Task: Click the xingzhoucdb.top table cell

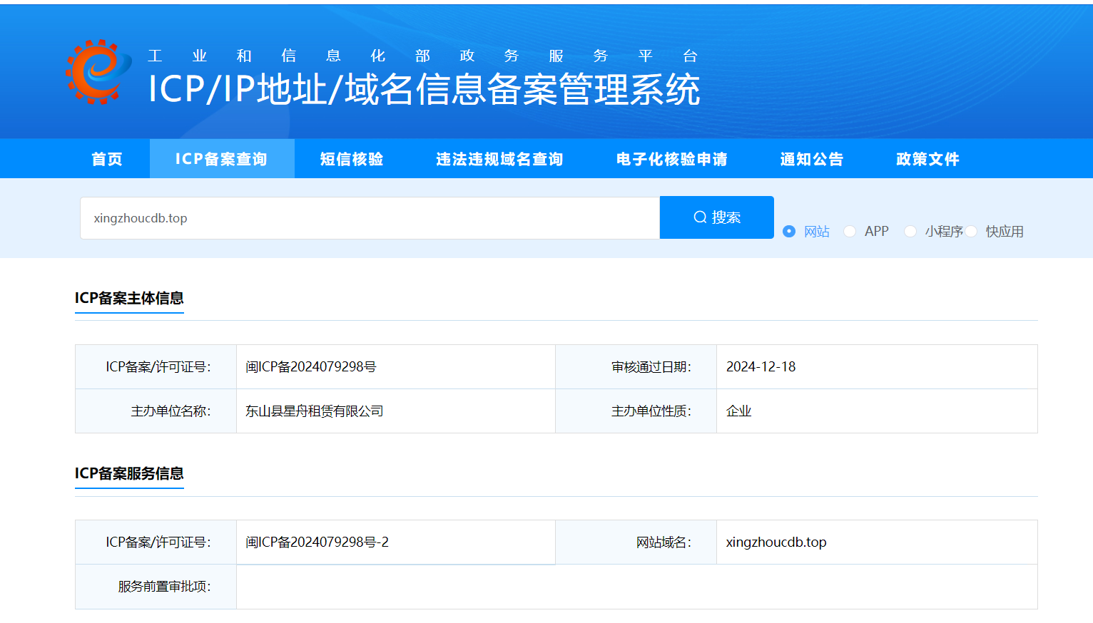Action: [877, 542]
